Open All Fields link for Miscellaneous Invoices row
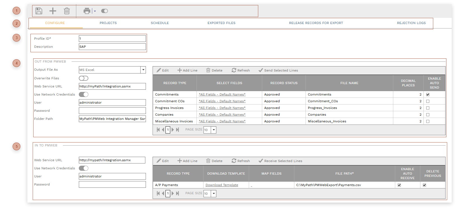Screen dimensions: 457x209 (x=222, y=121)
